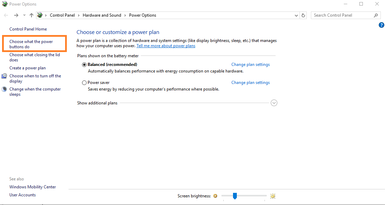Select the Balanced (recommended) power plan
Screen dimensions: 385x205
click(84, 65)
